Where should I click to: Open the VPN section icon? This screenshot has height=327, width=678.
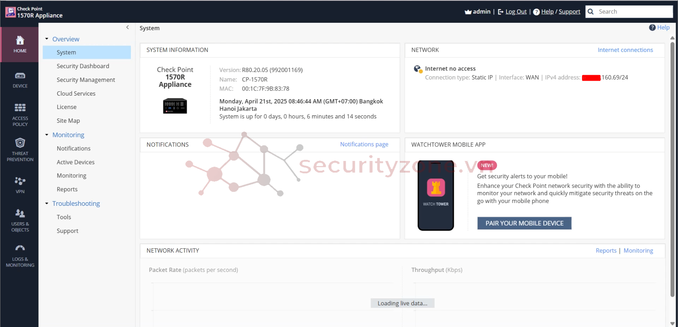tap(20, 181)
